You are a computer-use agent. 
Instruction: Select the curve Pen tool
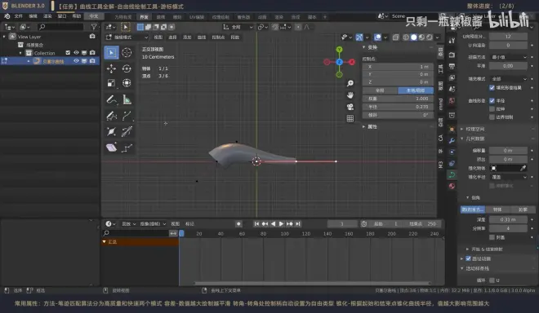pos(127,116)
